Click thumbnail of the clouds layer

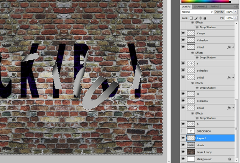click(x=191, y=145)
